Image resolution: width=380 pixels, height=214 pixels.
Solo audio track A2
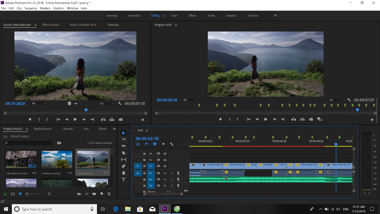coord(172,180)
